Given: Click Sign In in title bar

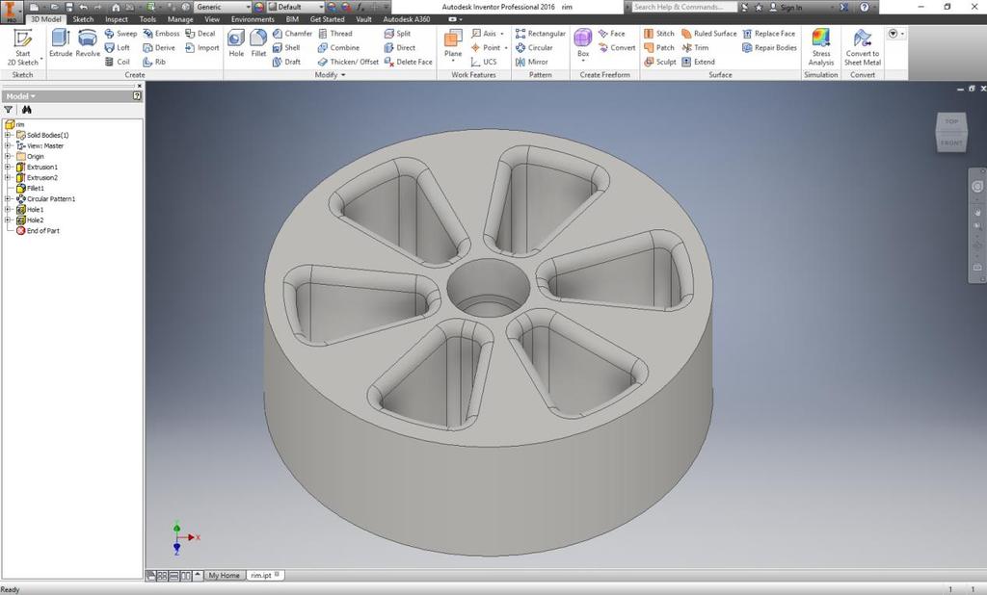Looking at the screenshot, I should (791, 8).
